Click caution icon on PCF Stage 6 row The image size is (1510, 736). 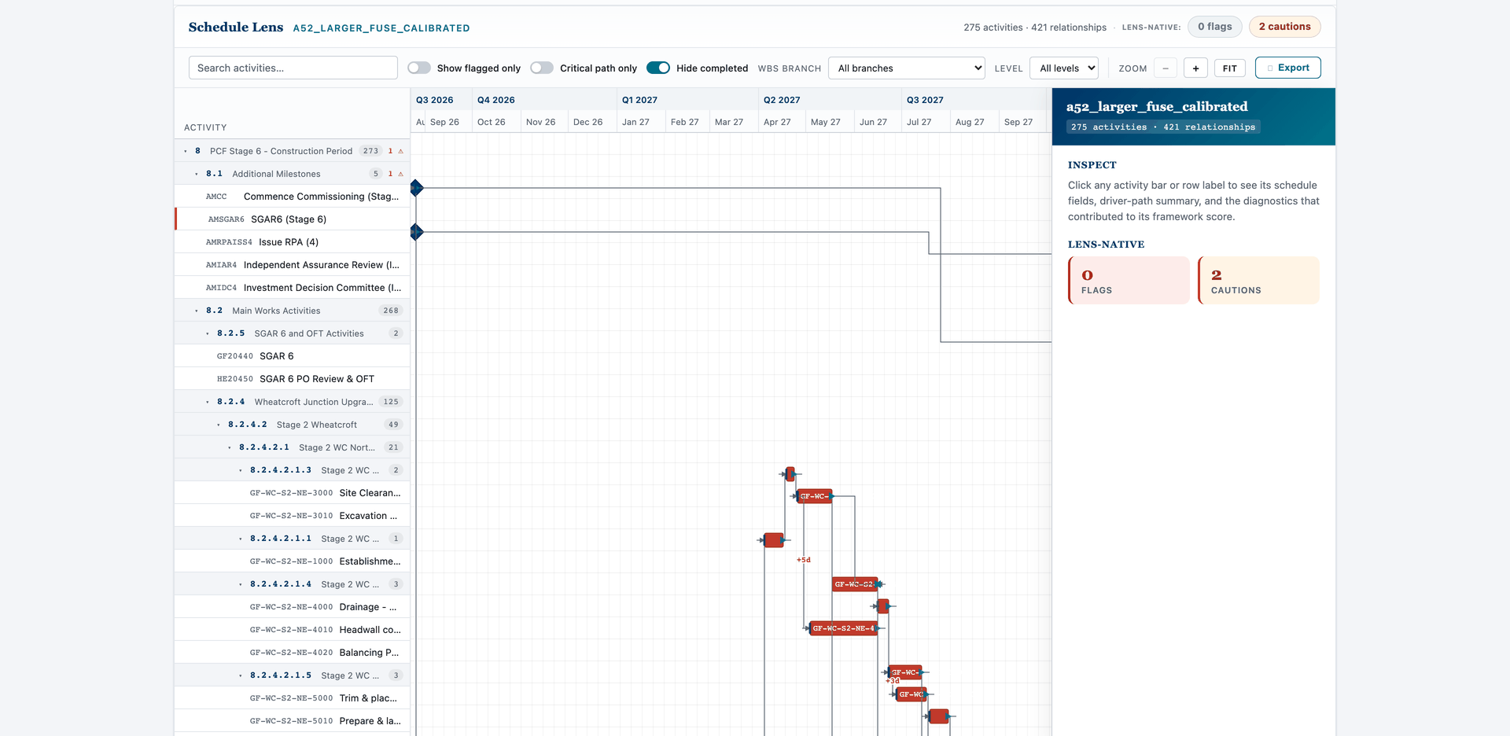(400, 151)
